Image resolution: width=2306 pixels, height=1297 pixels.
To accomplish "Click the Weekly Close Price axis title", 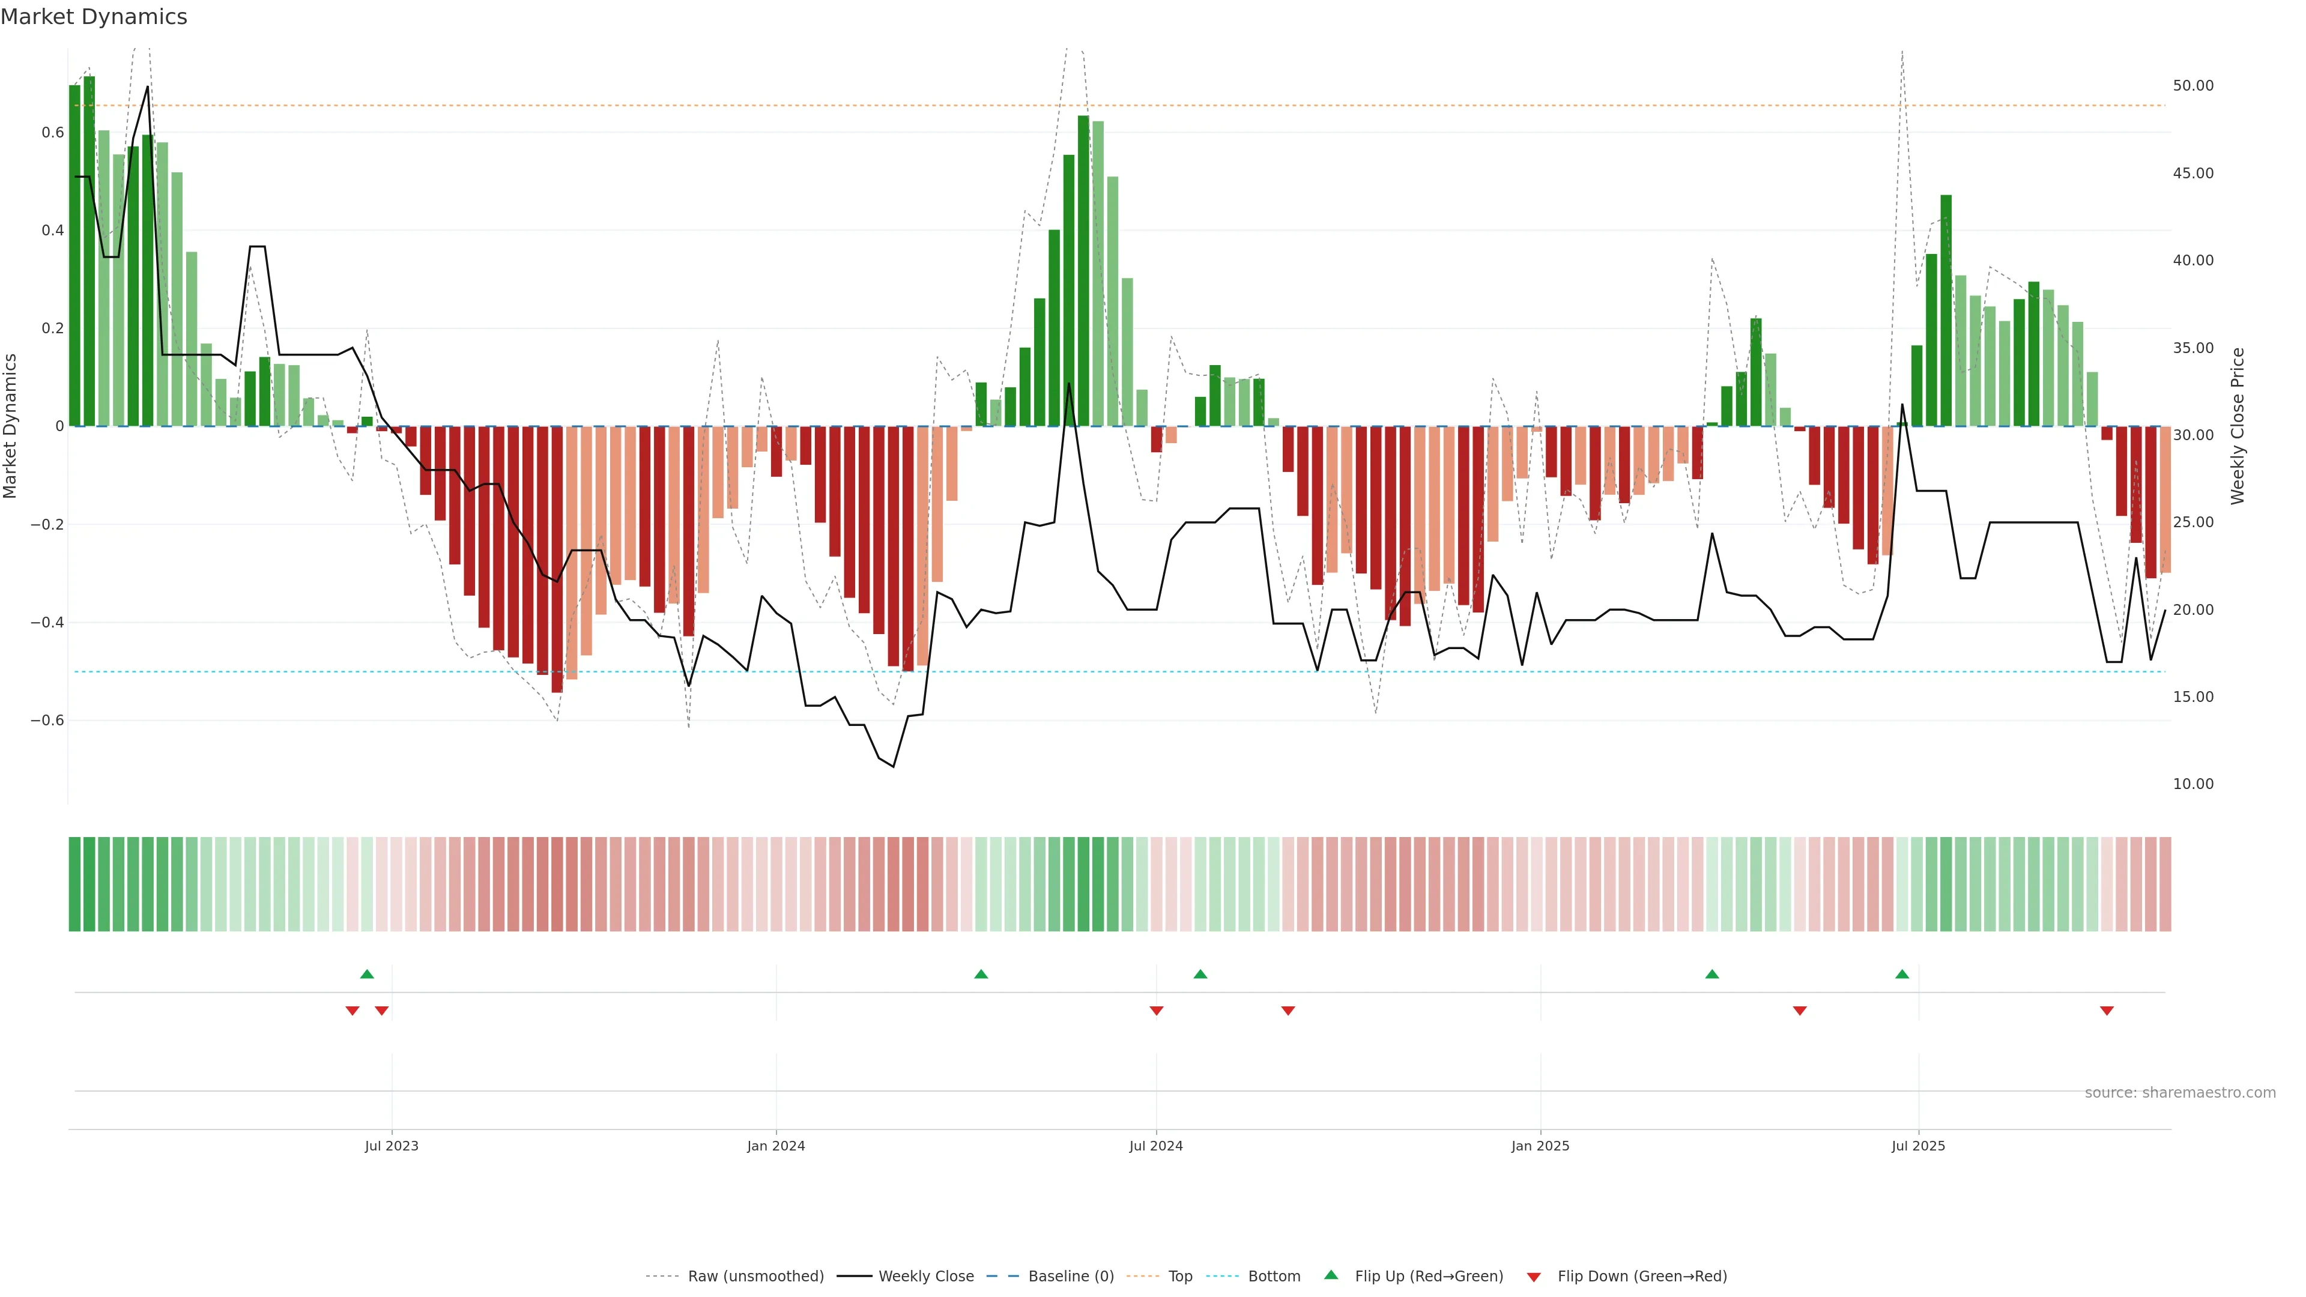I will pos(2237,426).
